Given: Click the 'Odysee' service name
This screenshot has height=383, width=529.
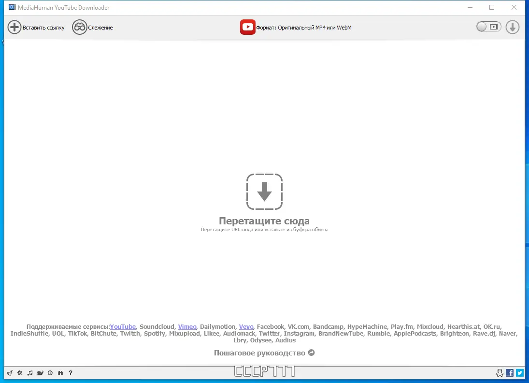Looking at the screenshot, I should point(260,340).
